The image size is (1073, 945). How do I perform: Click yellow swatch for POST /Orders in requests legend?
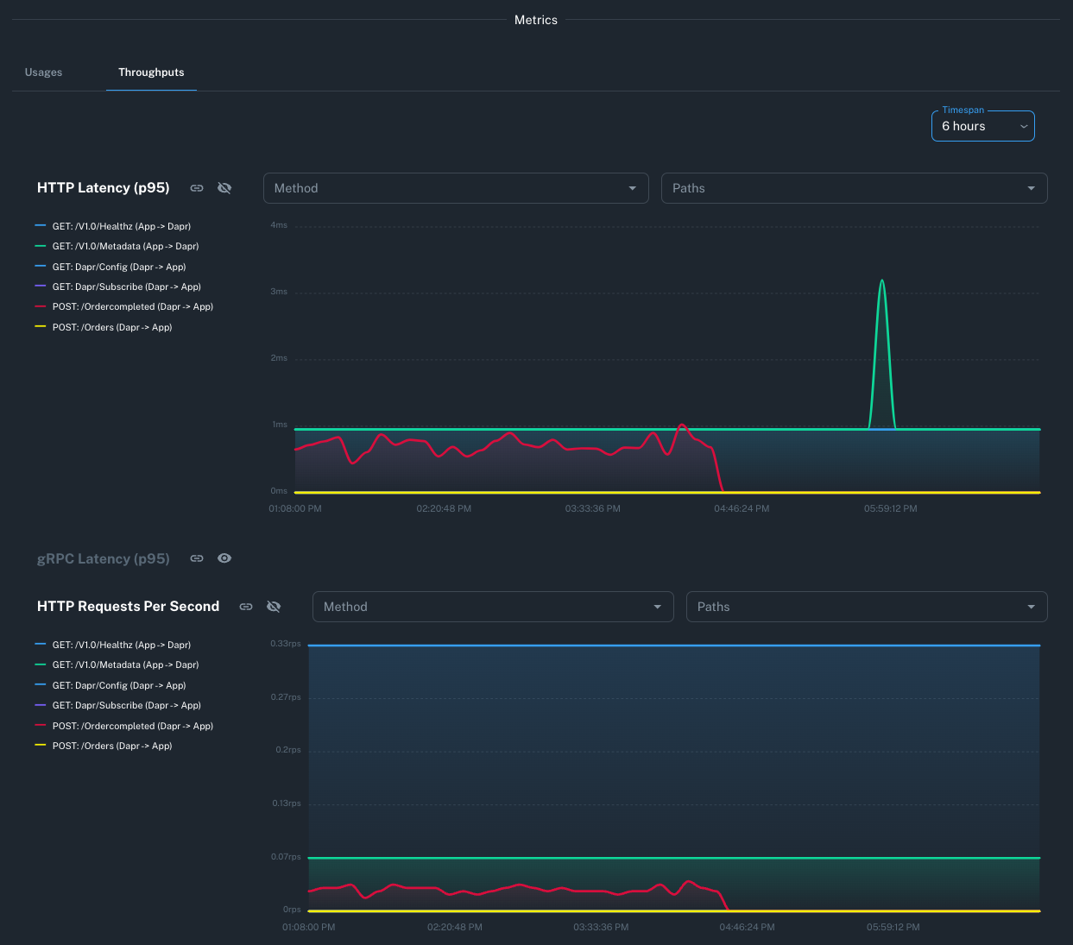point(40,746)
